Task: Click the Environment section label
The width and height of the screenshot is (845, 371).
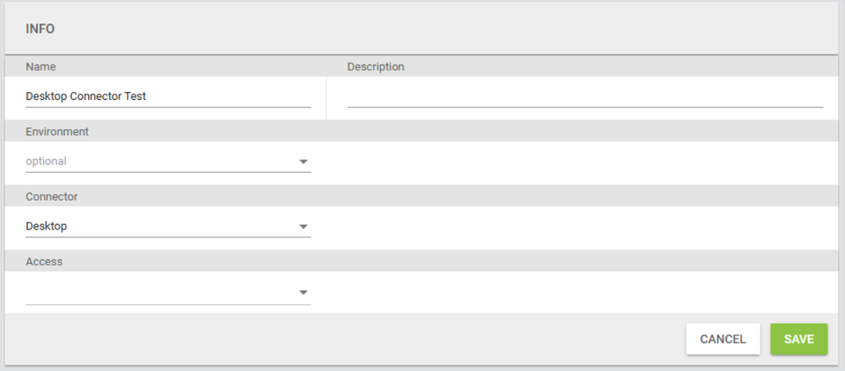Action: click(57, 131)
